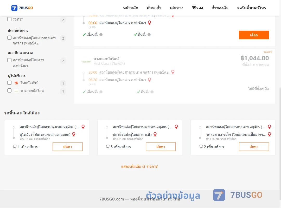Select the trip with orange เลือก button

click(254, 35)
